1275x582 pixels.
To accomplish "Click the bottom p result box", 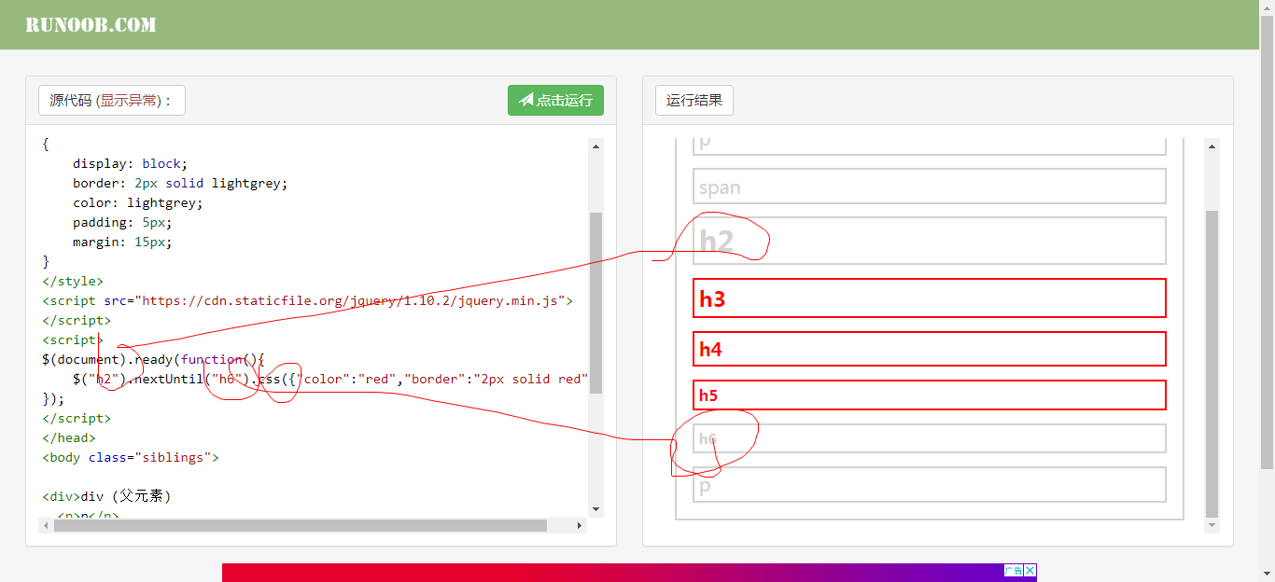I will click(930, 484).
